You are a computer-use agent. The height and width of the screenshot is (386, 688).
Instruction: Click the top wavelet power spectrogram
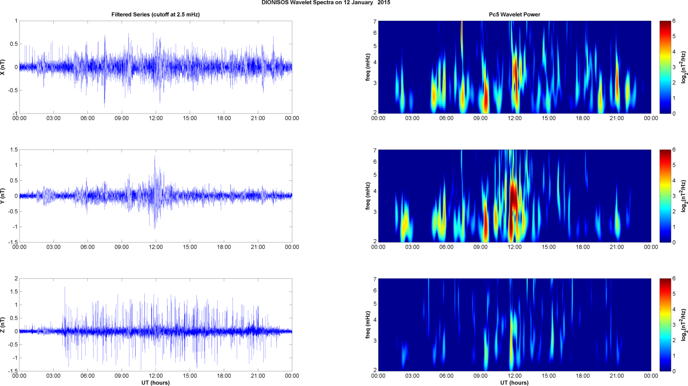click(x=514, y=67)
